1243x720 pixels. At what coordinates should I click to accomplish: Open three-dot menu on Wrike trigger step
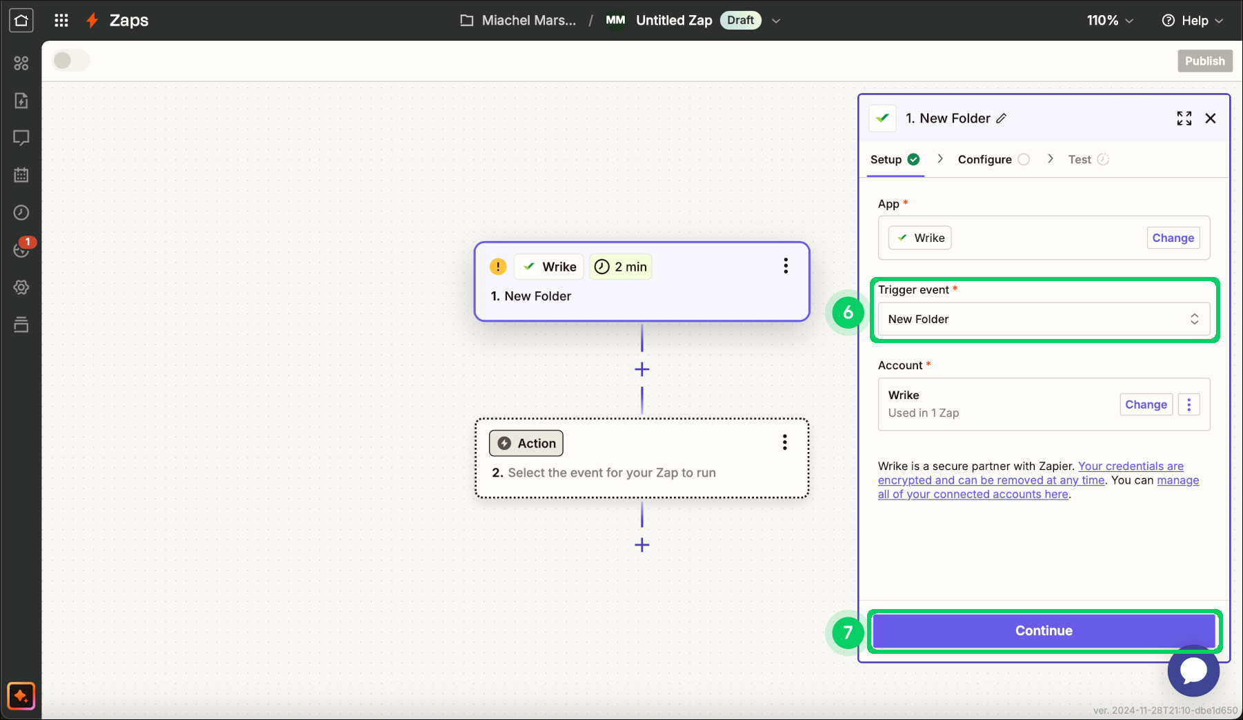785,266
